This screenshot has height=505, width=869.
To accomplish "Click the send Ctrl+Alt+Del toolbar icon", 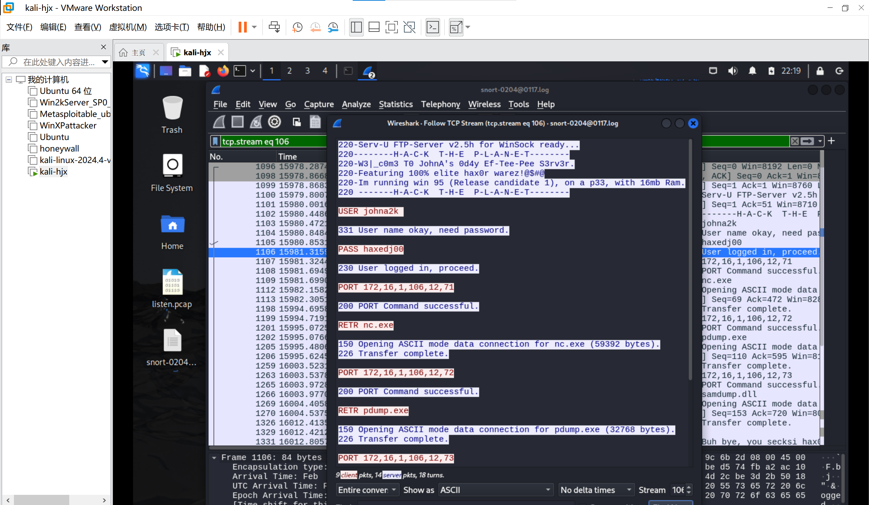I will click(x=275, y=27).
